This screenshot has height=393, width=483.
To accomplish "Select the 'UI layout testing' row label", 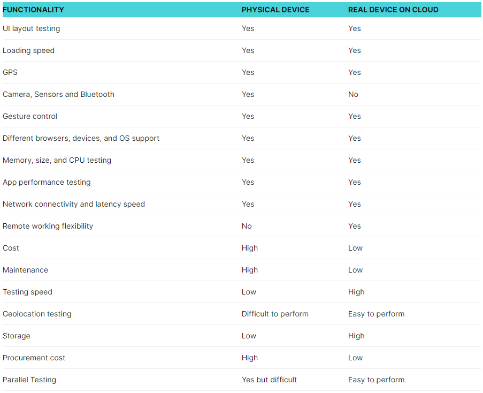I will tap(31, 28).
